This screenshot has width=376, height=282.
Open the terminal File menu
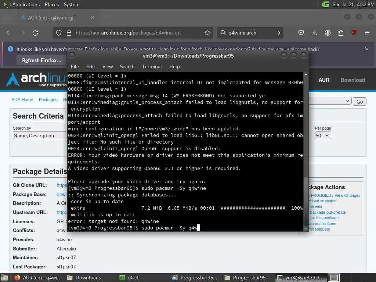(x=75, y=67)
